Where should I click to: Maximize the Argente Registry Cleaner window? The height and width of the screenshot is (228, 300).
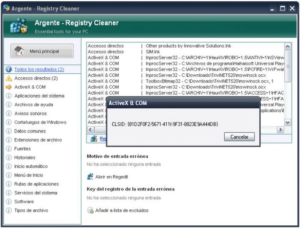[x=283, y=8]
